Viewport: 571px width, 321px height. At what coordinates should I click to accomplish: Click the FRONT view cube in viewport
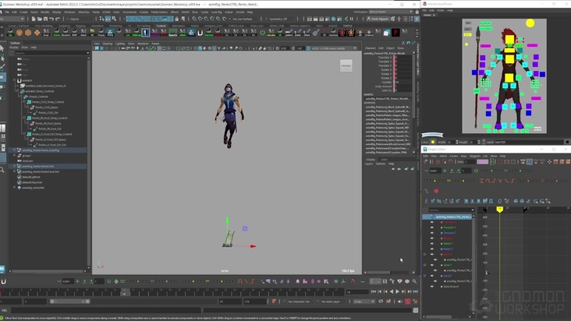tap(346, 65)
